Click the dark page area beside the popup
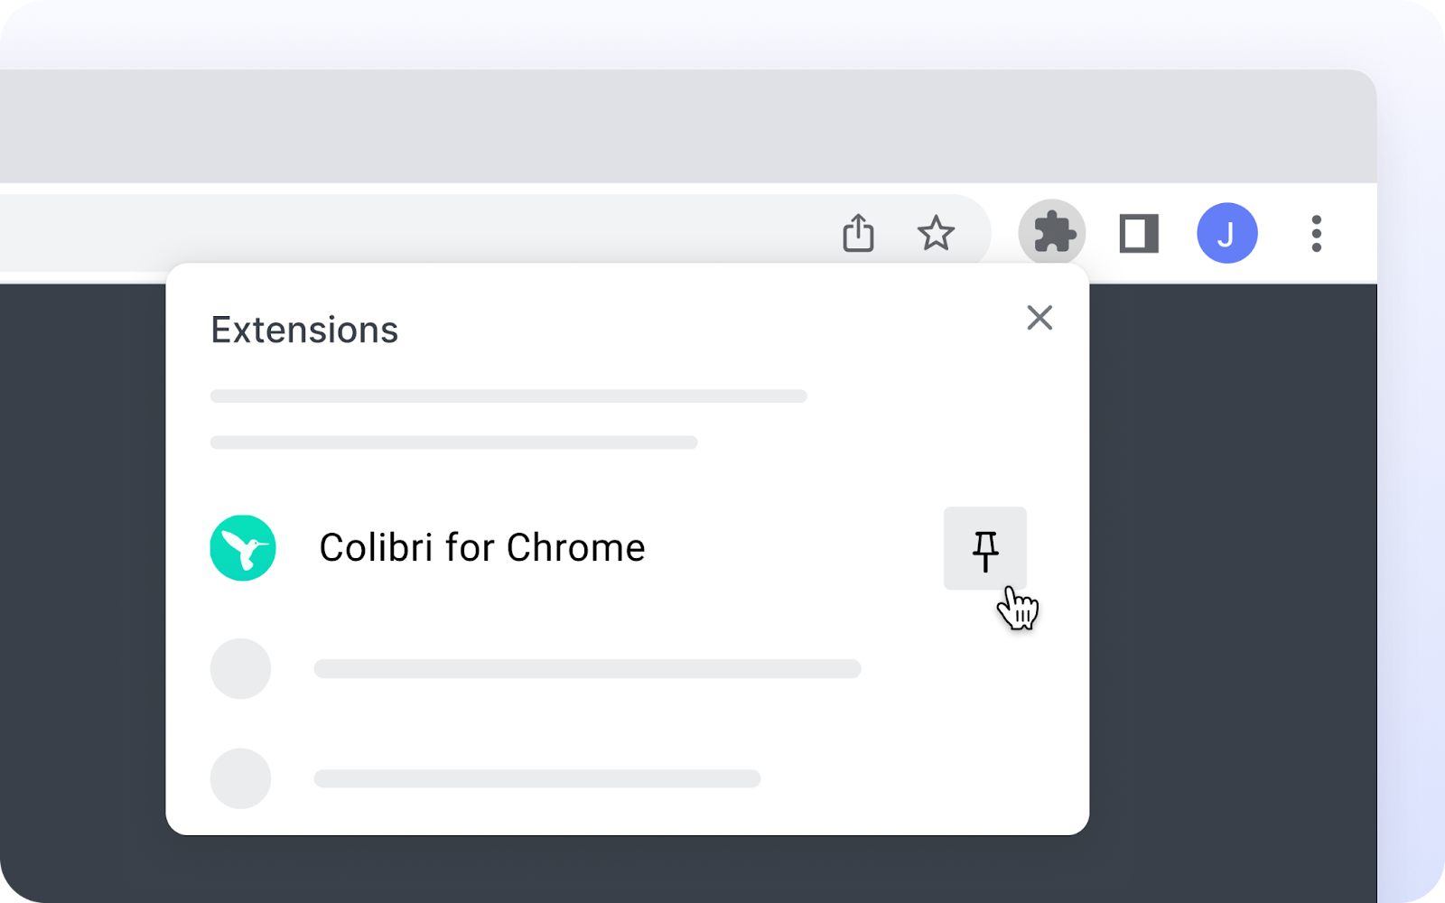1445x903 pixels. pyautogui.click(x=1233, y=560)
